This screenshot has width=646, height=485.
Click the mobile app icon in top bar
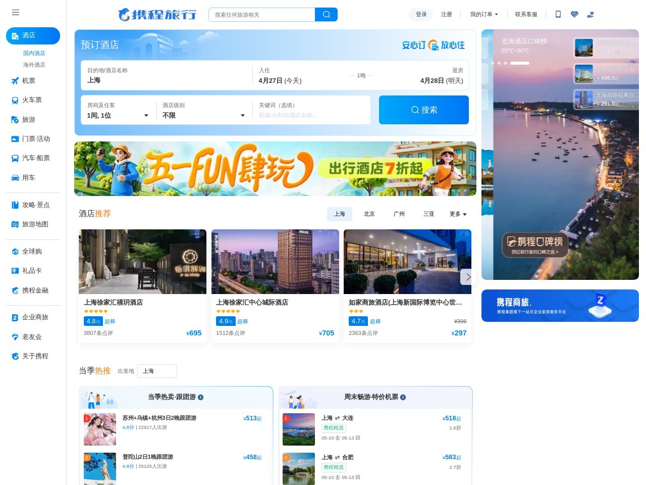[x=558, y=15]
